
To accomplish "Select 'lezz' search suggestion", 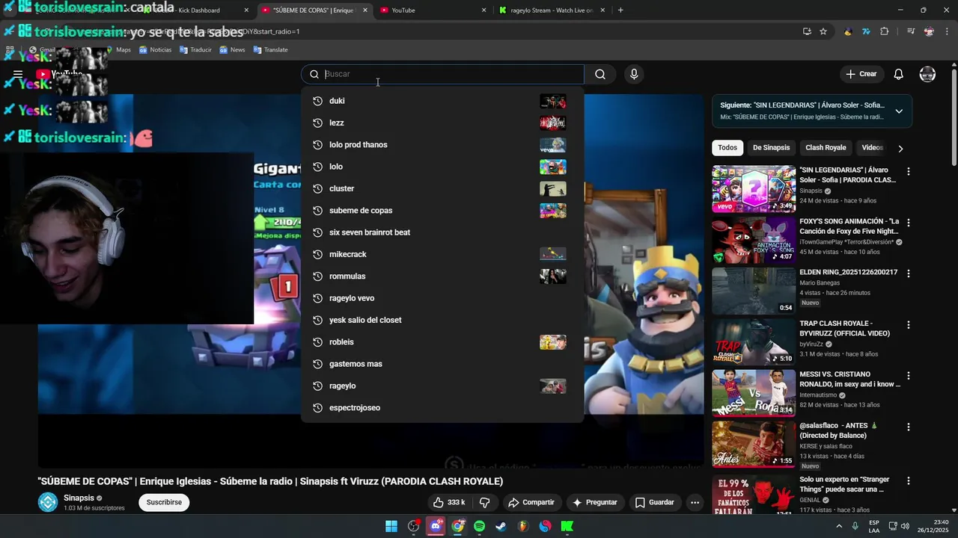I will tap(442, 123).
